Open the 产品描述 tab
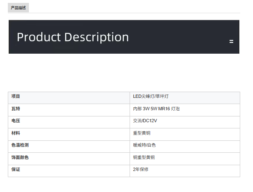 (18, 8)
